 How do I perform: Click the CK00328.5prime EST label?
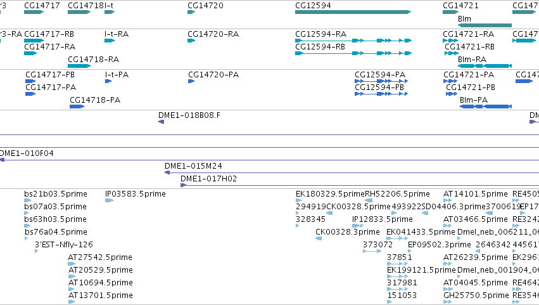point(358,207)
